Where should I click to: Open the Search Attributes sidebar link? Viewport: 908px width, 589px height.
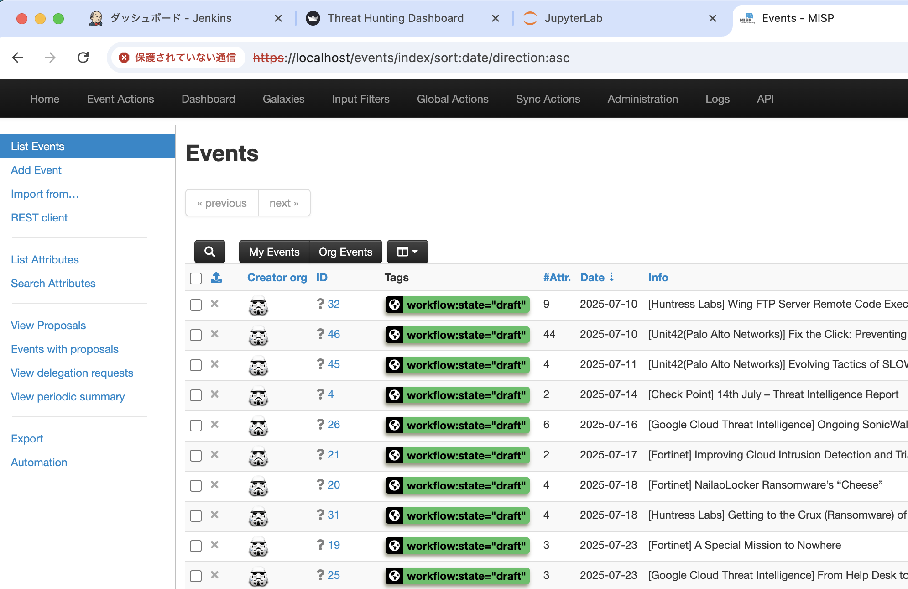53,284
